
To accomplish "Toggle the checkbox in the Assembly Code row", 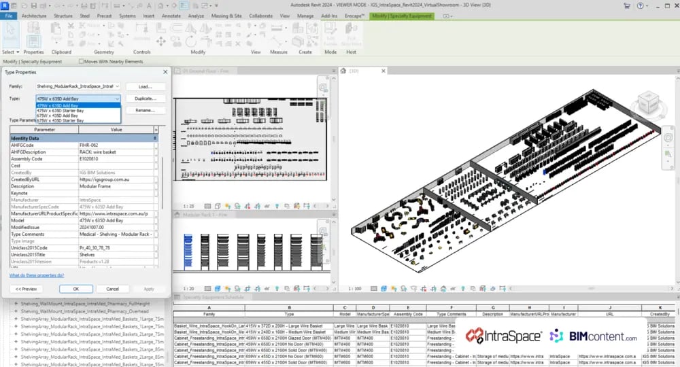I will pyautogui.click(x=156, y=159).
